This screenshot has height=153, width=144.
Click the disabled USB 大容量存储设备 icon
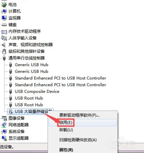point(11,111)
